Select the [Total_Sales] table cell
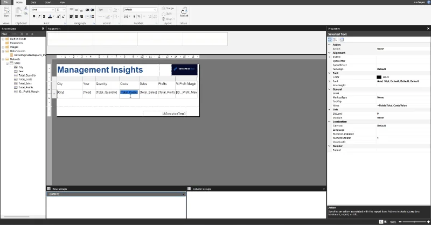Screen dimensions: 431x225 pyautogui.click(x=149, y=94)
